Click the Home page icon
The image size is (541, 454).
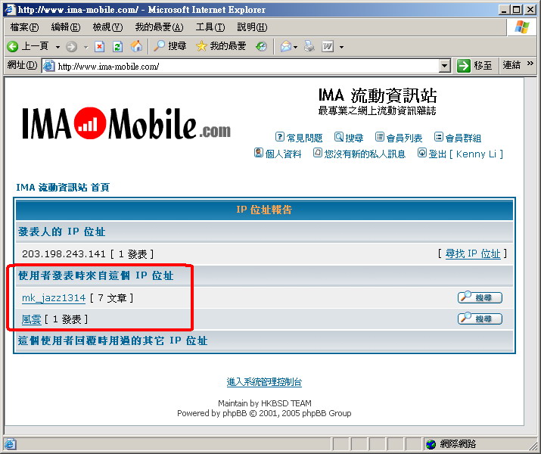136,46
